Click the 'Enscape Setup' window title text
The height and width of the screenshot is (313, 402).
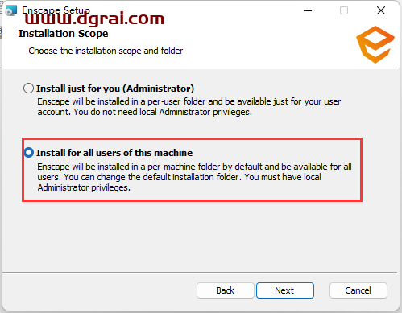pos(56,10)
